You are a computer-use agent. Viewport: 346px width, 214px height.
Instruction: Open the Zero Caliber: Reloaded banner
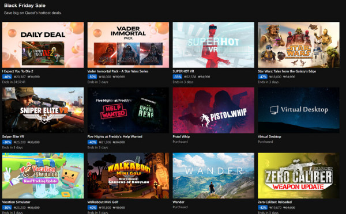(x=299, y=175)
